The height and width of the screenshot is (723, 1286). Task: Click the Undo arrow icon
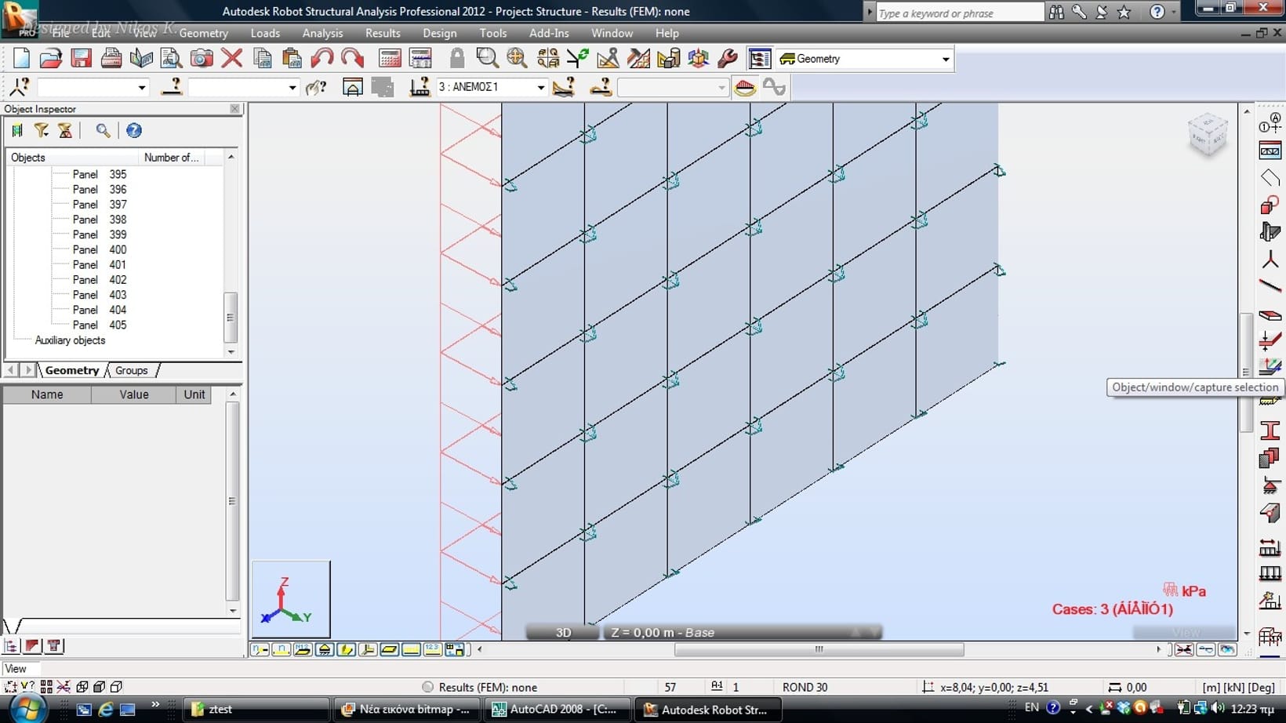point(321,59)
